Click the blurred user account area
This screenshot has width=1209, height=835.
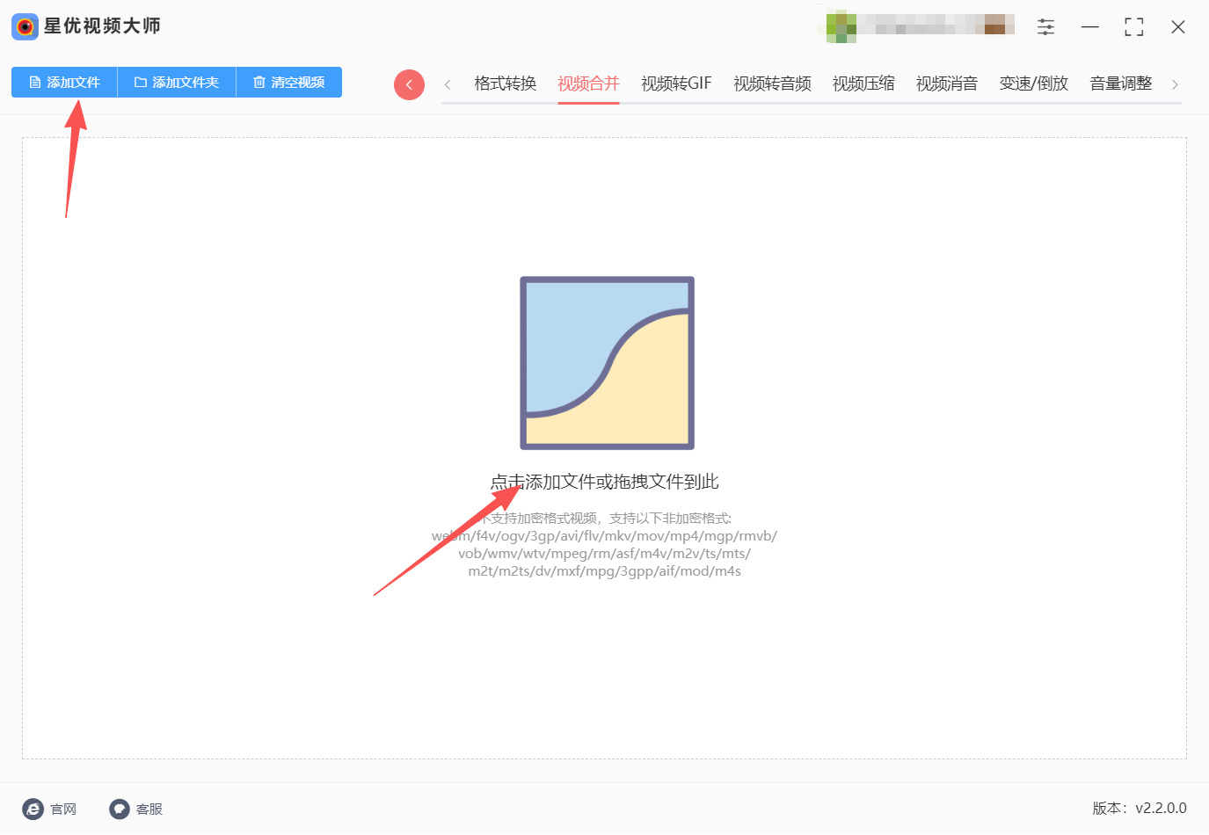pyautogui.click(x=920, y=25)
